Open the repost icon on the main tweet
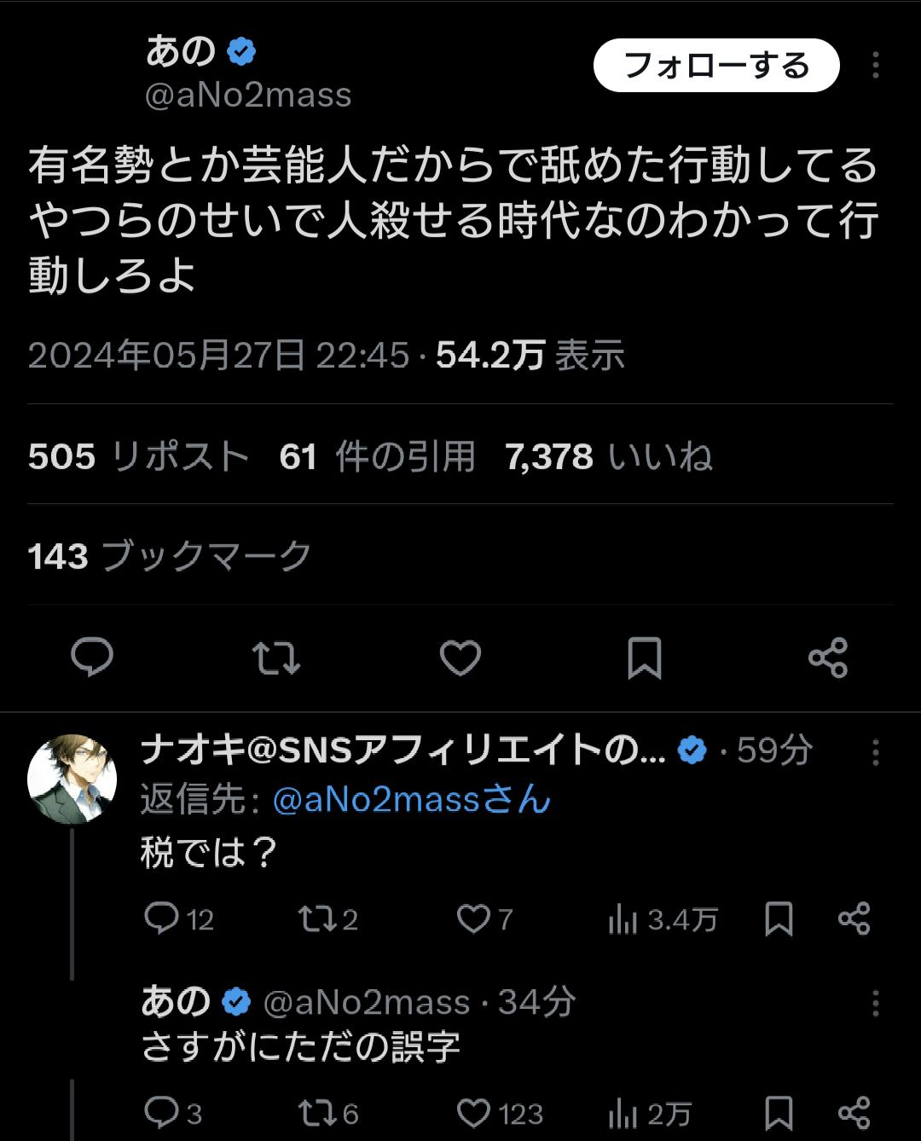 coord(276,657)
